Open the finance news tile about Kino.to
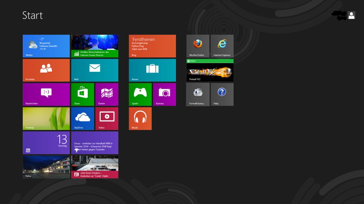Image resolution: width=364 pixels, height=204 pixels. (x=95, y=46)
